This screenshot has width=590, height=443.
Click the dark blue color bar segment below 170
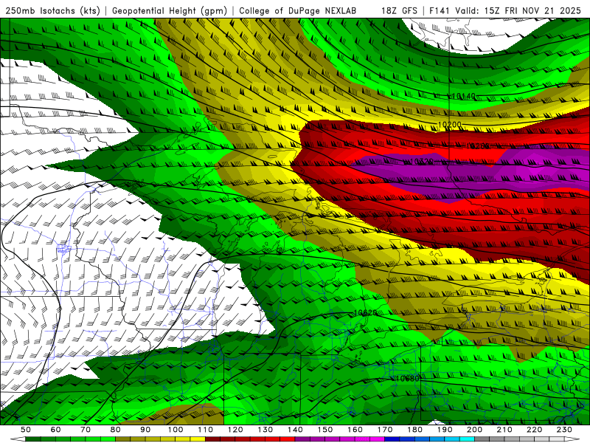coord(392,439)
